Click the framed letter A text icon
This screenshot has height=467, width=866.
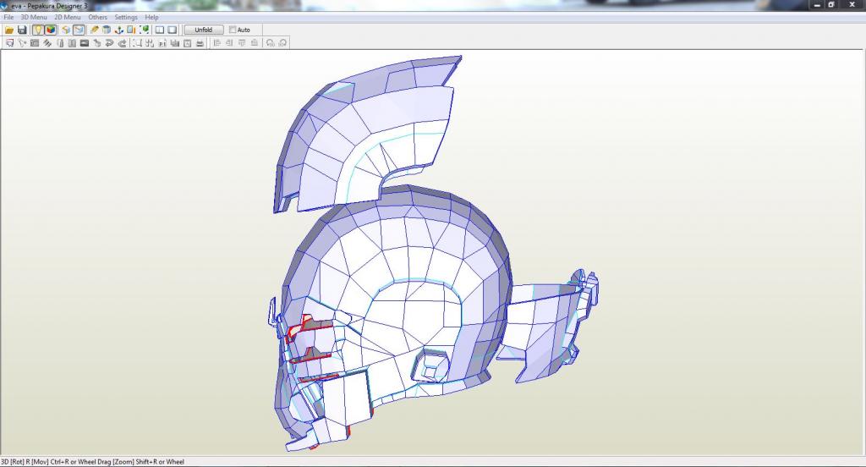coord(187,42)
